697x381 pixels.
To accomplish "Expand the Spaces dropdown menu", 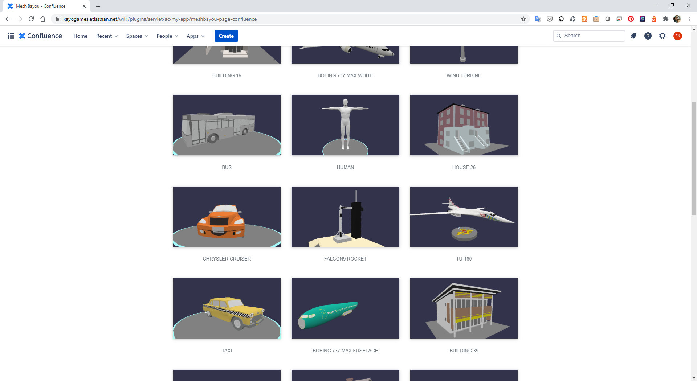I will (x=137, y=36).
